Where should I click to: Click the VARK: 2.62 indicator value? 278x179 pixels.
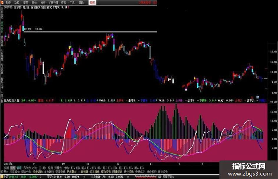click(107, 101)
